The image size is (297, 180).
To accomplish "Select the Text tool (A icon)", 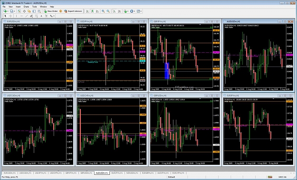I will [41, 16].
